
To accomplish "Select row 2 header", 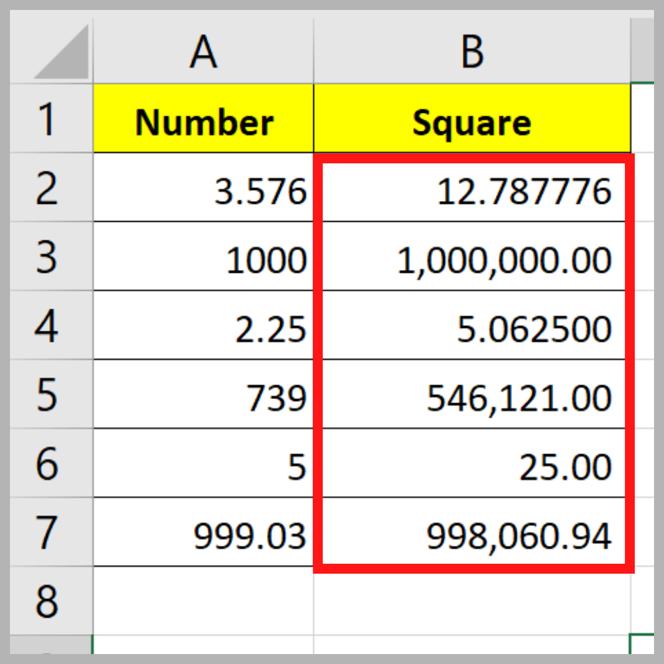I will click(51, 187).
